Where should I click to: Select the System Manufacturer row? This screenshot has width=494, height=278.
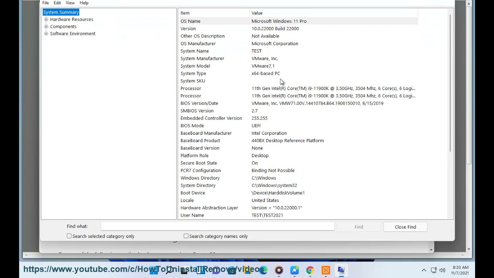click(298, 58)
